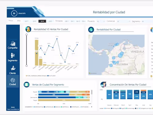The width and height of the screenshot is (153, 115).
Task: Select year 2019 in Año slicer
Action: [42, 21]
